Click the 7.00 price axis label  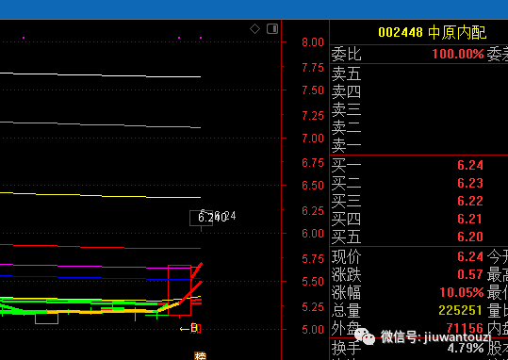(x=313, y=139)
